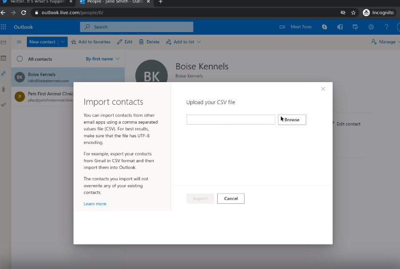Switch to the Twitter browser tab
The height and width of the screenshot is (269, 400).
point(35,2)
